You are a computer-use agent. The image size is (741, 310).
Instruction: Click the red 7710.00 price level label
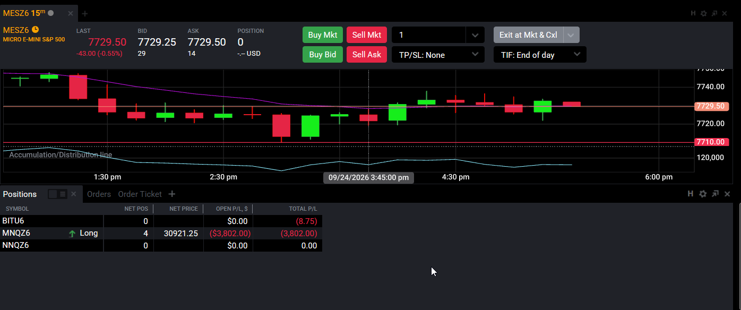(712, 142)
